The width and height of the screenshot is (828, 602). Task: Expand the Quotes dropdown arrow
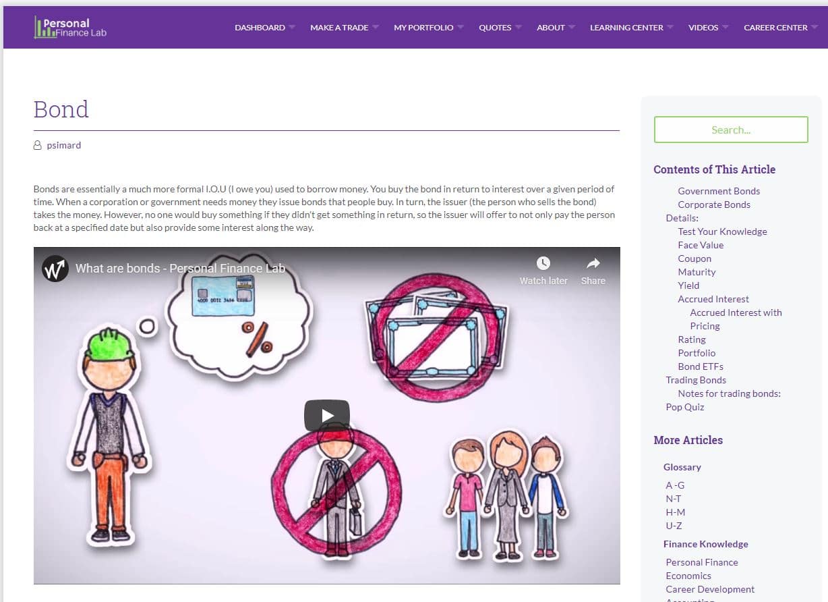pyautogui.click(x=518, y=28)
